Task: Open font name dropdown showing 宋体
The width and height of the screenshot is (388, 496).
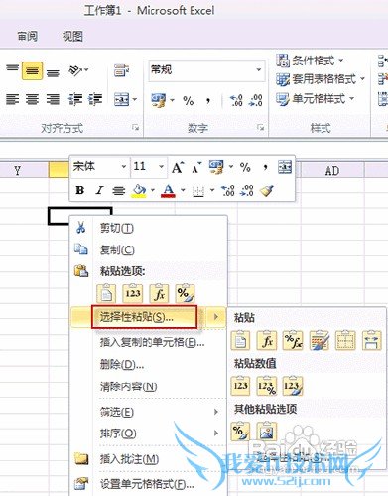Action: pyautogui.click(x=123, y=167)
